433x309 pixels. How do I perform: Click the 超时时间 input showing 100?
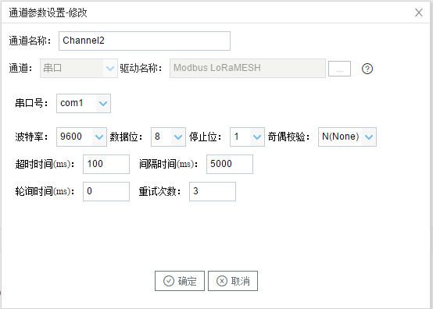[x=106, y=164]
